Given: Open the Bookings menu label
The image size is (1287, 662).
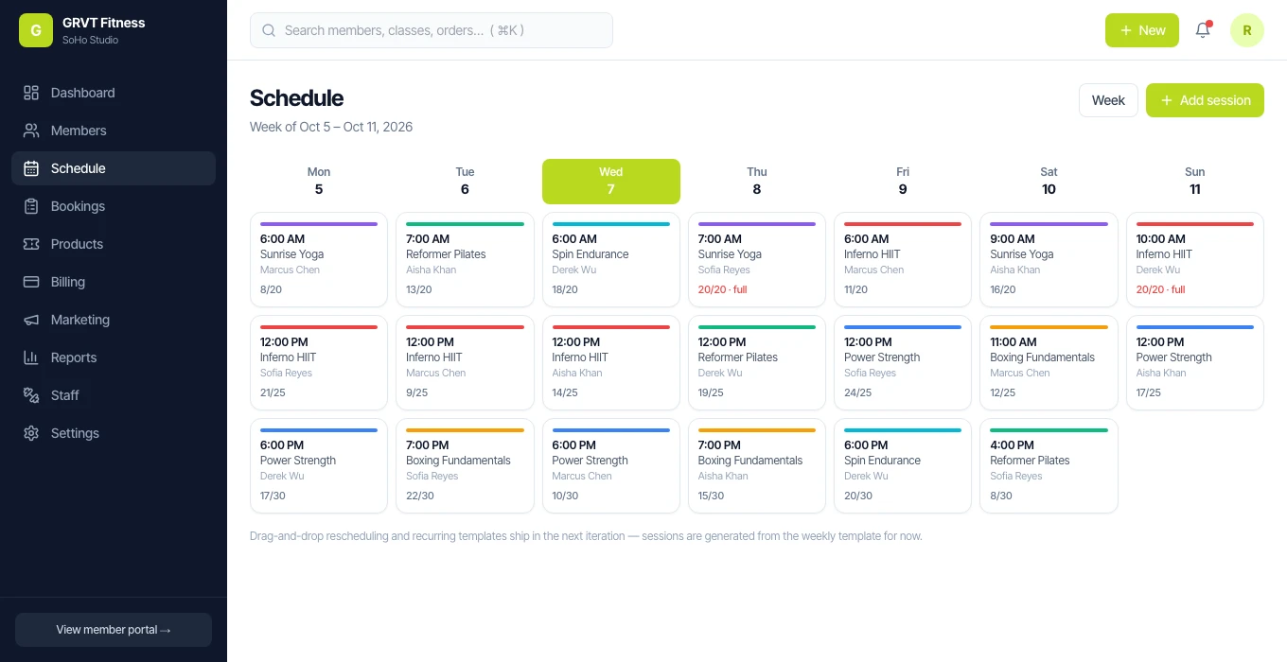Looking at the screenshot, I should (78, 206).
